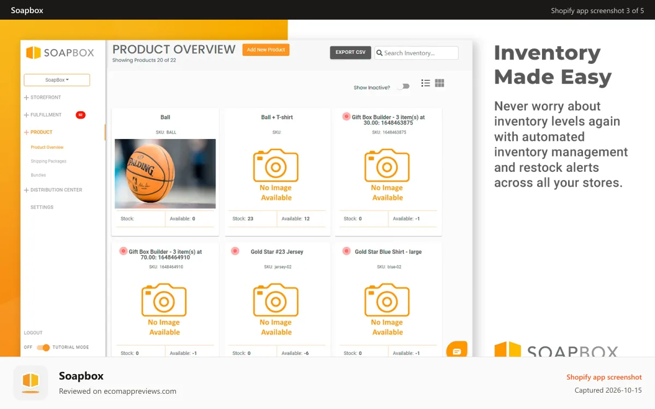Click Gift Box Builder 30.00 product title
Image resolution: width=655 pixels, height=409 pixels.
tap(388, 120)
